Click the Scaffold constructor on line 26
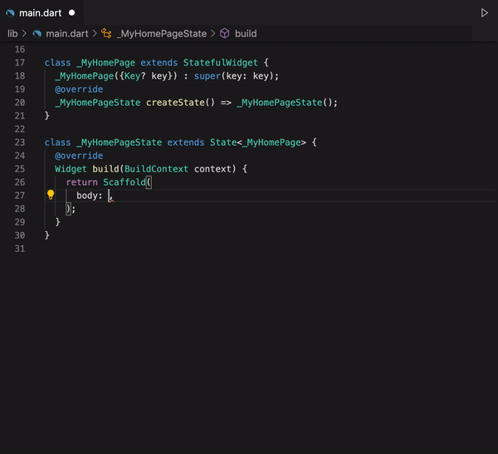 click(x=123, y=182)
